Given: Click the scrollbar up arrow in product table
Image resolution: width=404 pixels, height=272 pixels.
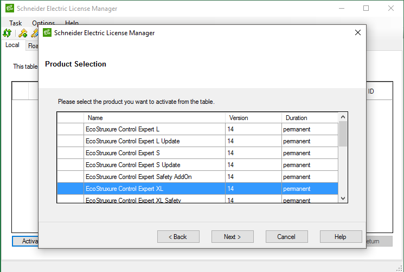Looking at the screenshot, I should (x=343, y=117).
